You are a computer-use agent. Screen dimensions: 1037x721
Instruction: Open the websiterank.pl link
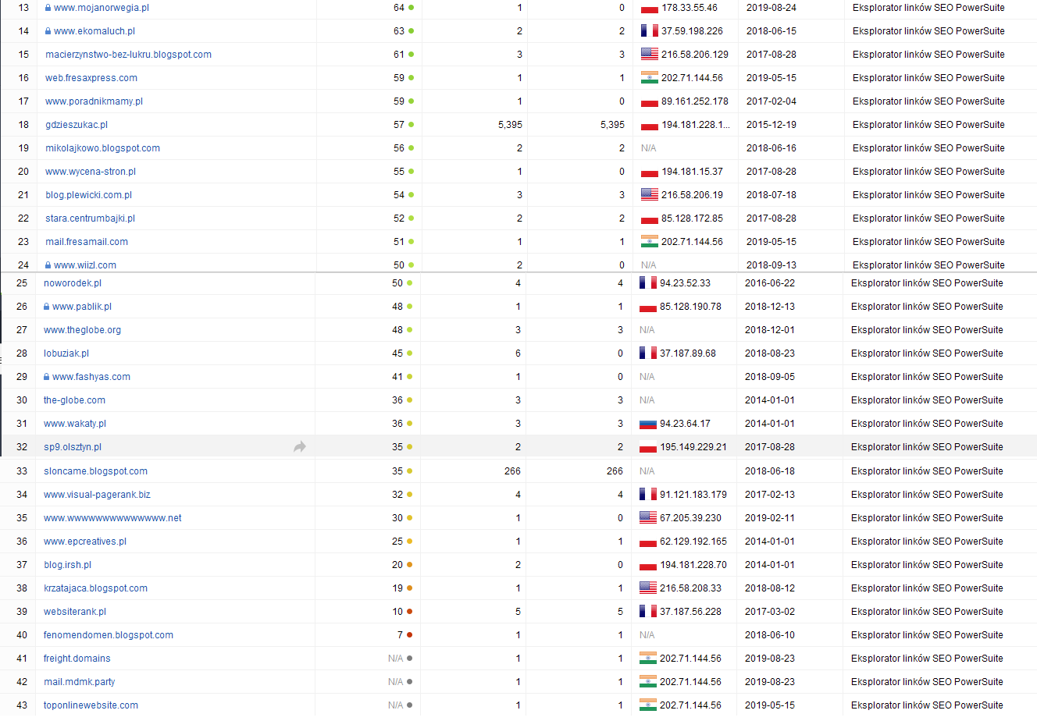[75, 612]
